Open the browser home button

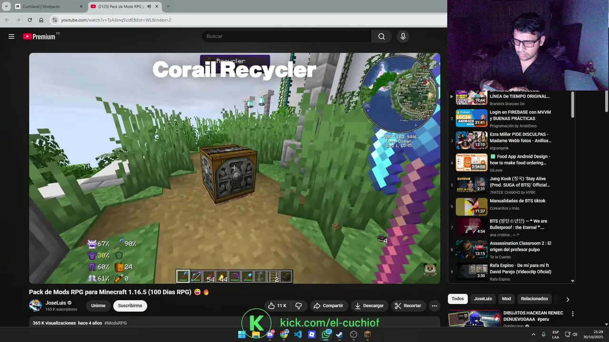click(41, 20)
